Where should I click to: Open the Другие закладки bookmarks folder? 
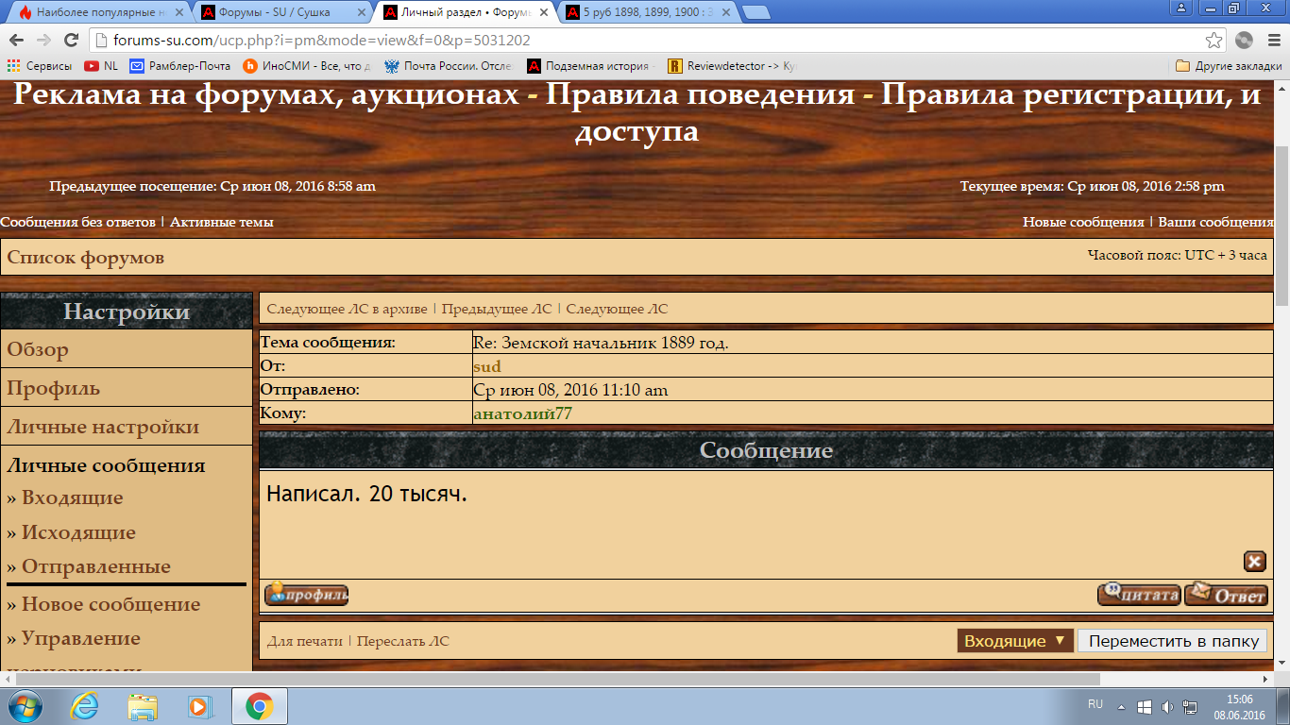[x=1229, y=66]
